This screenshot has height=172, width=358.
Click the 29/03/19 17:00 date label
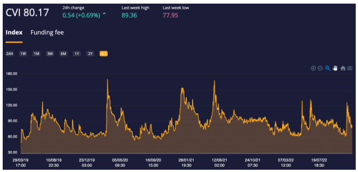21,163
